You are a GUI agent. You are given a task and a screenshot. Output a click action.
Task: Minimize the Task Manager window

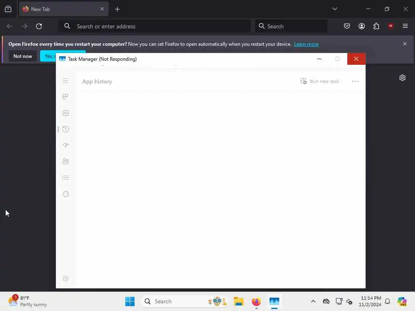point(319,59)
